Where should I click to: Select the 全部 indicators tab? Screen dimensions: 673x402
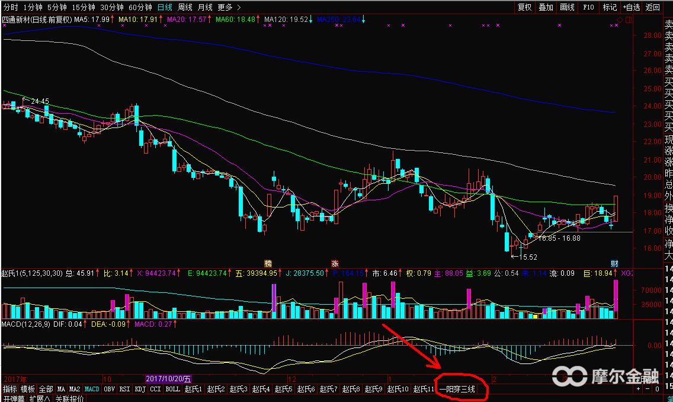[46, 389]
